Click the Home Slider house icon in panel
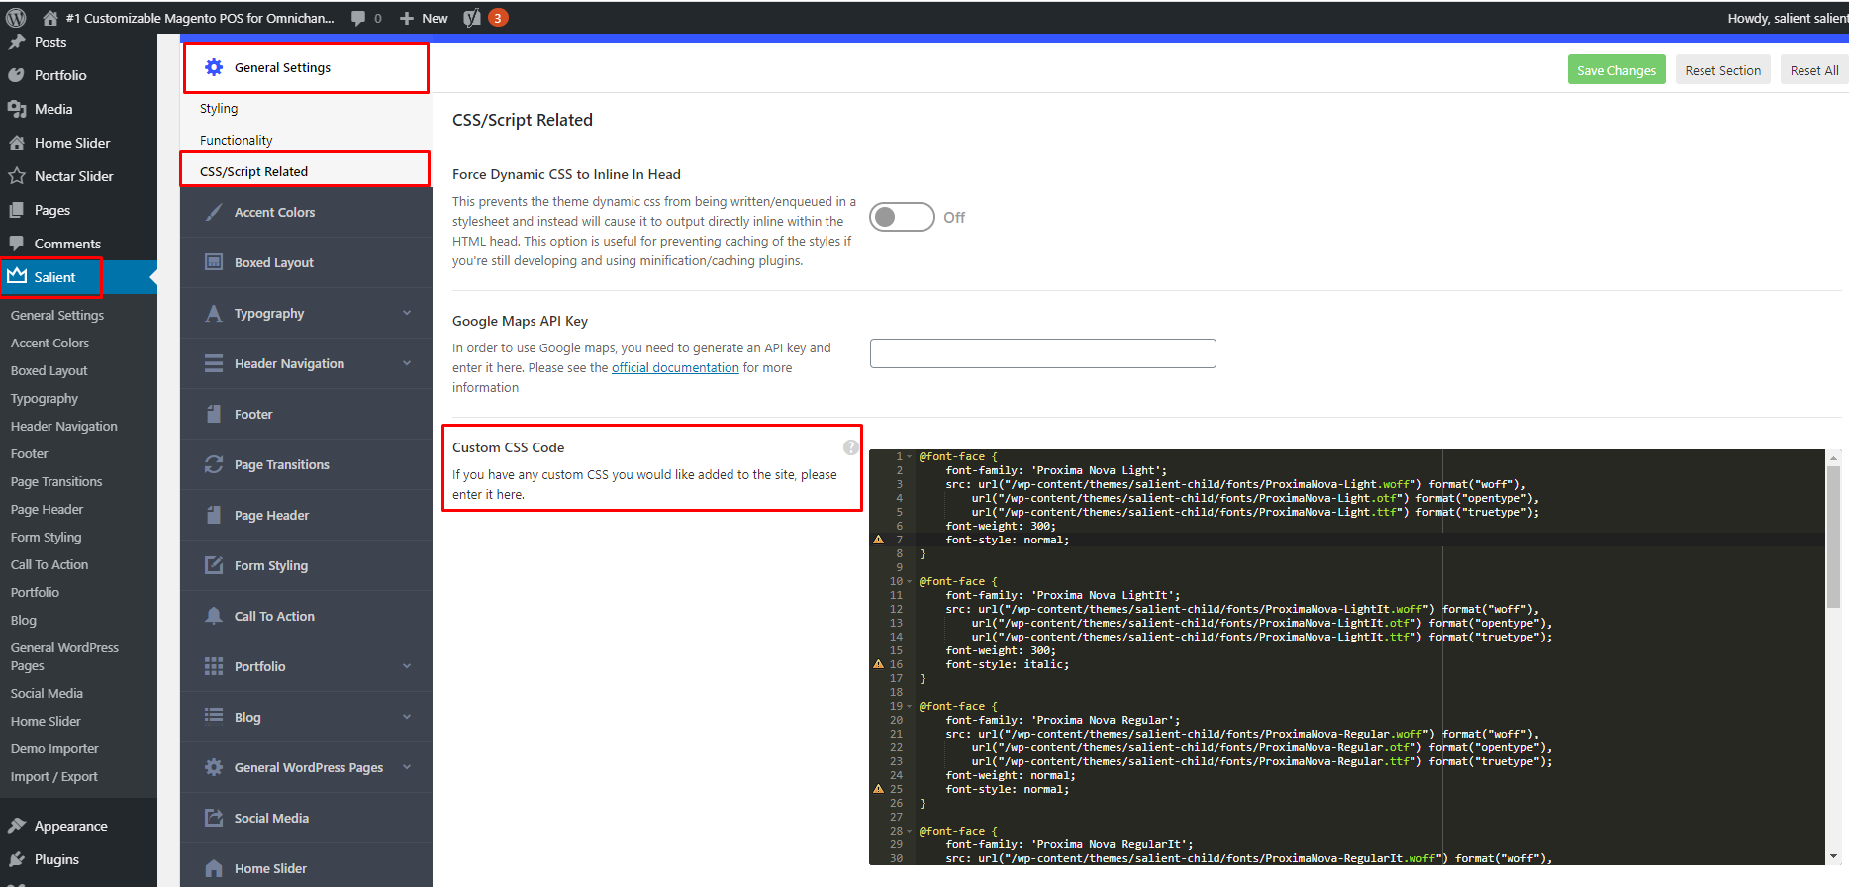Screen dimensions: 1849x887 point(214,868)
